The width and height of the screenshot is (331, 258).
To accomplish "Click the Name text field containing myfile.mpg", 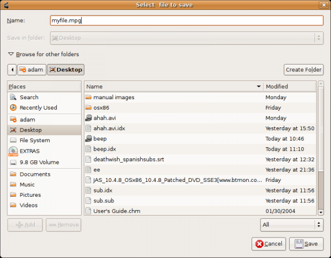I will pyautogui.click(x=186, y=20).
